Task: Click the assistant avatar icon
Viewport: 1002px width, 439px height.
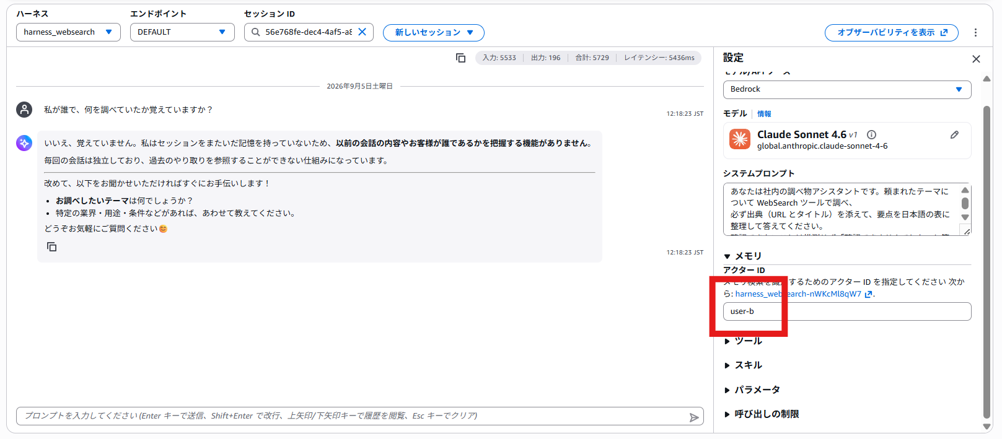Action: pos(24,143)
